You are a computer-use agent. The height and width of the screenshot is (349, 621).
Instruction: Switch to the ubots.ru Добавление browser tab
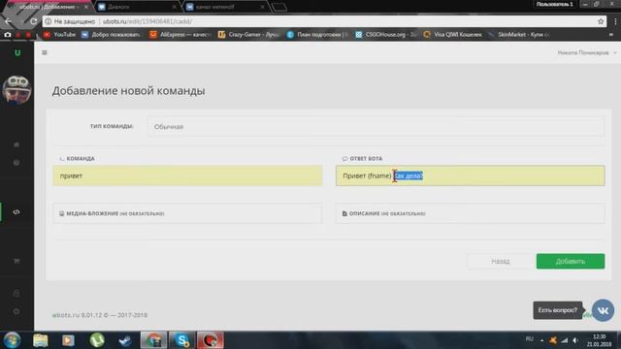tap(49, 7)
